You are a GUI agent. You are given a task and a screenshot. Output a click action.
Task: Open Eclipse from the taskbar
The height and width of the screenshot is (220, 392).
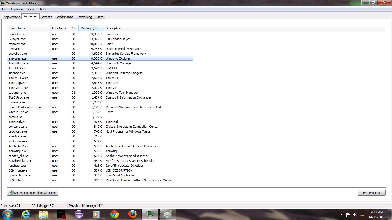pyautogui.click(x=79, y=214)
